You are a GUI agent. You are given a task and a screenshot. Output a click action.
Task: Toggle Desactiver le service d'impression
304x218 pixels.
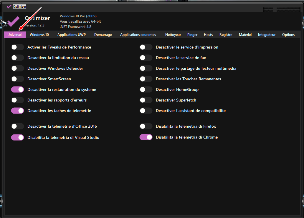(x=146, y=47)
